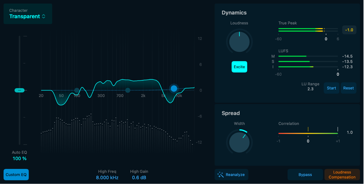Click the LUFS M meter bar
The width and height of the screenshot is (364, 184).
[x=308, y=56]
